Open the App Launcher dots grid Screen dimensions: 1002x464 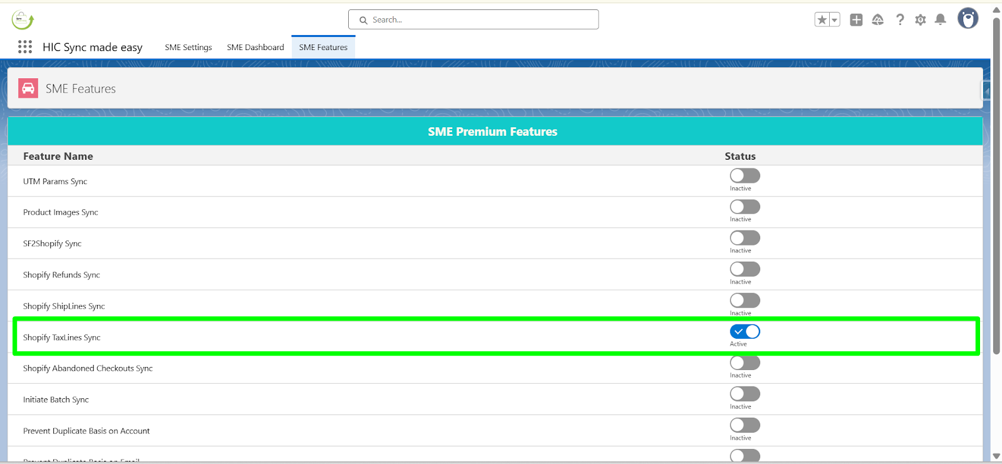coord(25,47)
